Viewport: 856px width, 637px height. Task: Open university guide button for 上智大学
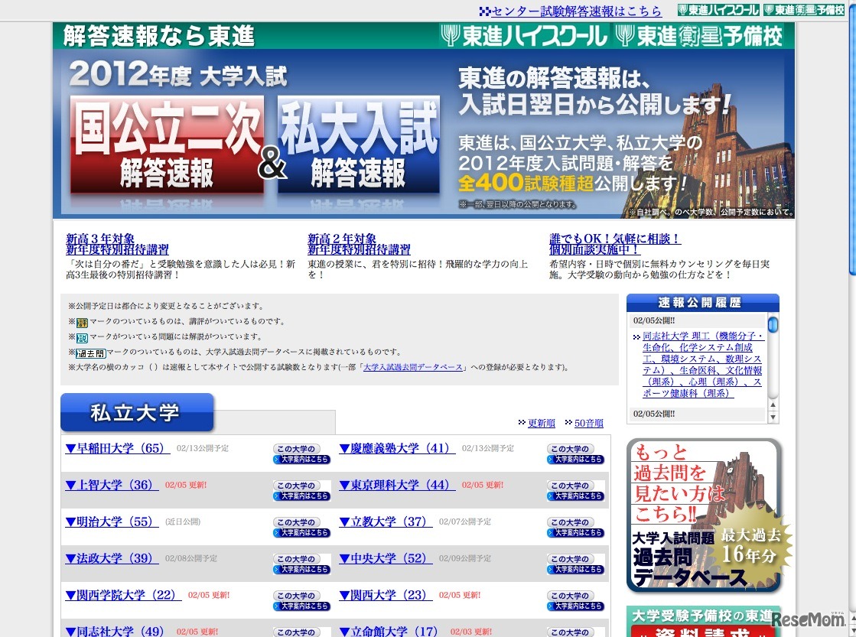[x=301, y=491]
